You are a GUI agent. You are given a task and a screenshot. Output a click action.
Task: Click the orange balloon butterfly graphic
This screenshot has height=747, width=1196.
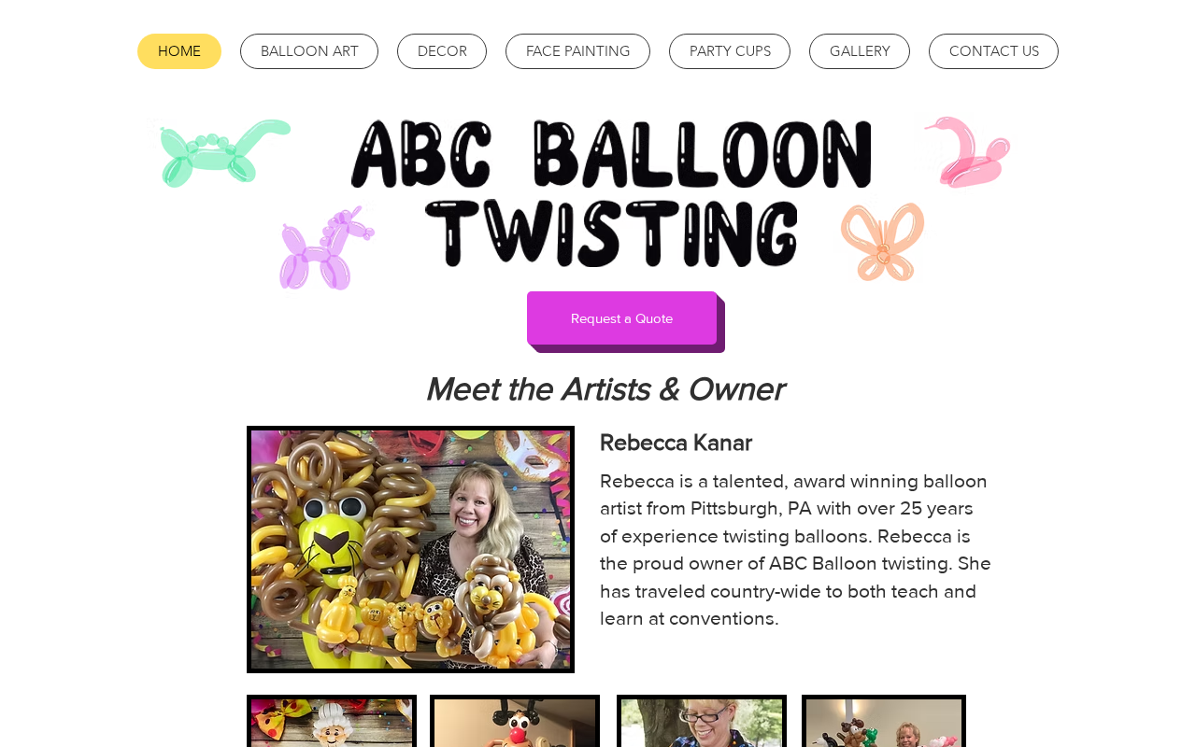(882, 242)
